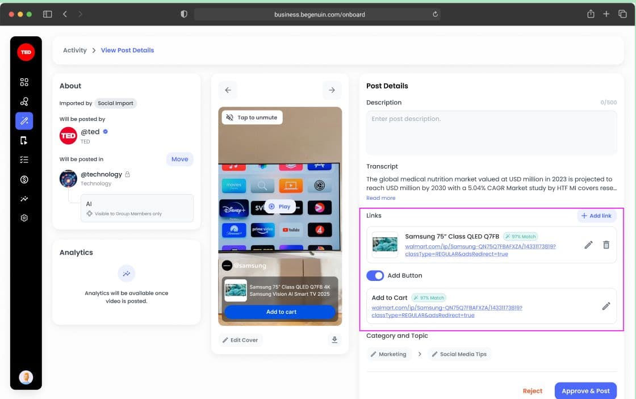Toggle the Add Button switch off
The image size is (636, 399).
375,275
